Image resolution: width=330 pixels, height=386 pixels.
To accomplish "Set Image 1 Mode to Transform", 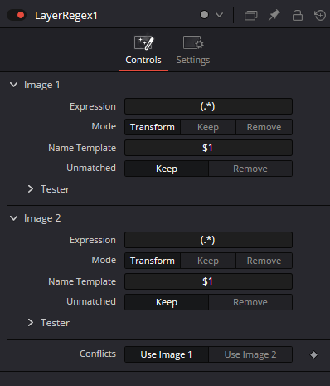I will (153, 127).
